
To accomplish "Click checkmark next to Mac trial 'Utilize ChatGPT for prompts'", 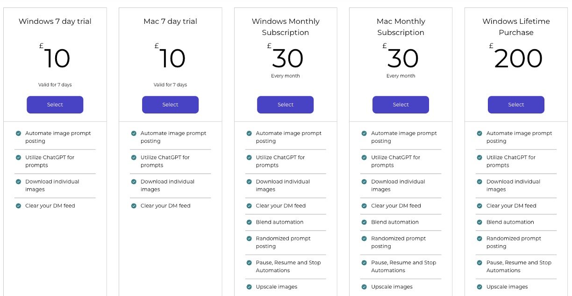I will point(134,158).
